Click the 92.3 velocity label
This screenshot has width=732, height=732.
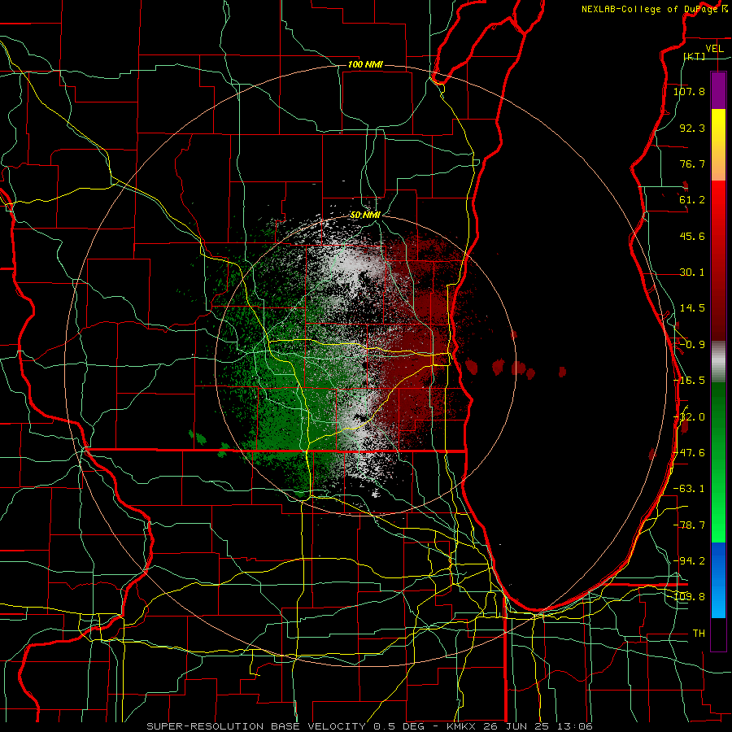point(692,128)
